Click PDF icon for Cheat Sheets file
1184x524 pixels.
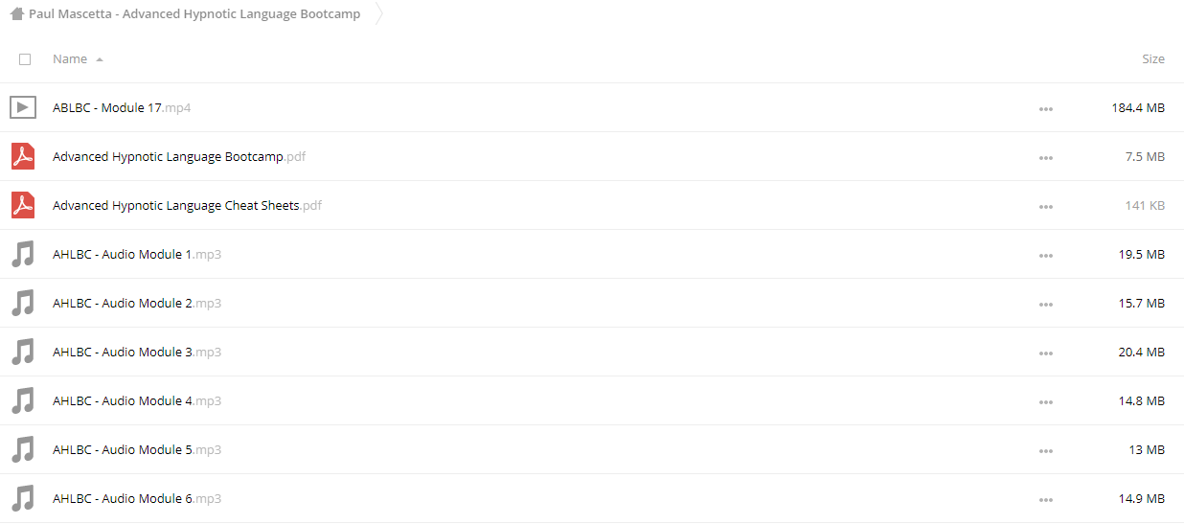tap(23, 205)
